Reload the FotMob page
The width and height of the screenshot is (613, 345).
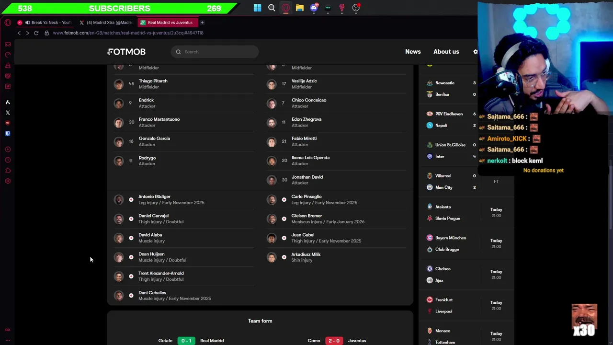point(36,33)
